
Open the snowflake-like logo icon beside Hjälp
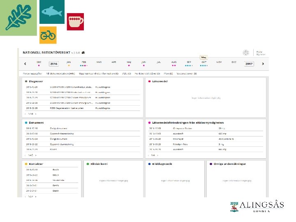click(246, 53)
